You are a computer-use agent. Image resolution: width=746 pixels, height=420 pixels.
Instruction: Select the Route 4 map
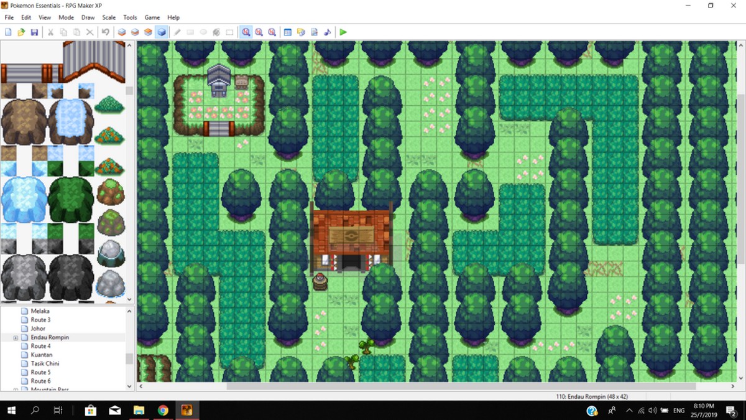pos(40,346)
